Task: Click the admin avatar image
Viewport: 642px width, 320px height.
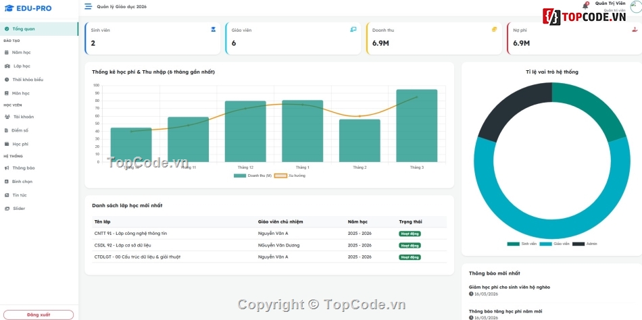Action: point(635,7)
